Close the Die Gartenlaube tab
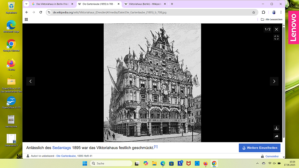This screenshot has width=299, height=168. point(118,4)
